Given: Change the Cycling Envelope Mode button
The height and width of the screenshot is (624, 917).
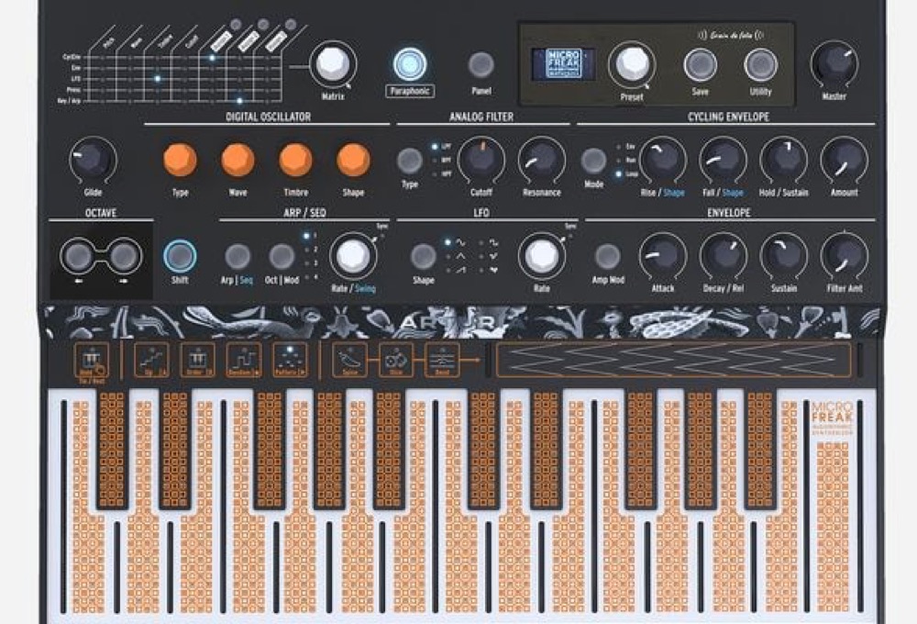Looking at the screenshot, I should point(594,161).
